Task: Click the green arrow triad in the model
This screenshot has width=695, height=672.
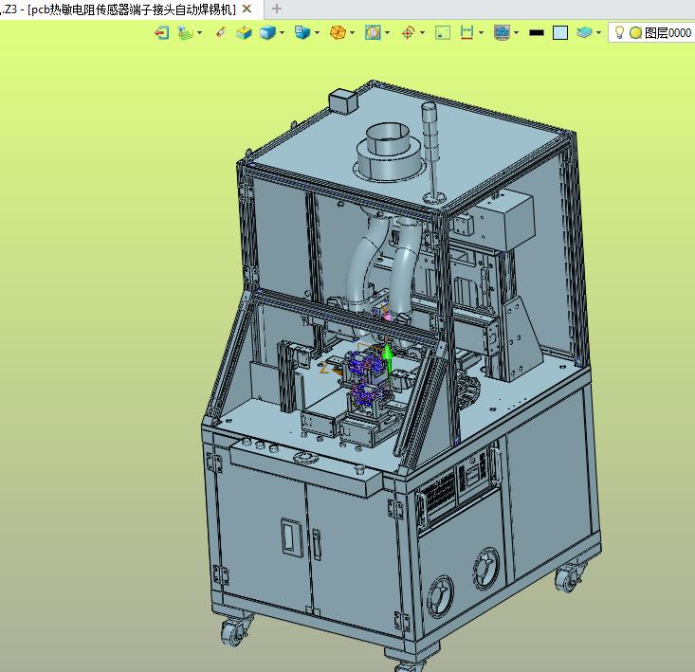Action: [x=388, y=358]
